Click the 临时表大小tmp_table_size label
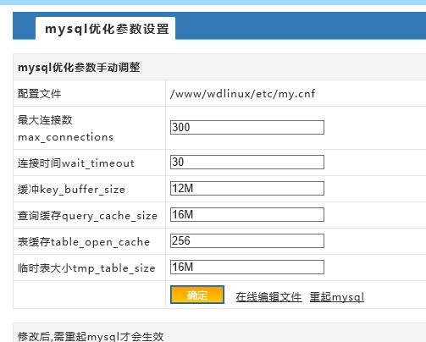426x342 pixels. (86, 268)
